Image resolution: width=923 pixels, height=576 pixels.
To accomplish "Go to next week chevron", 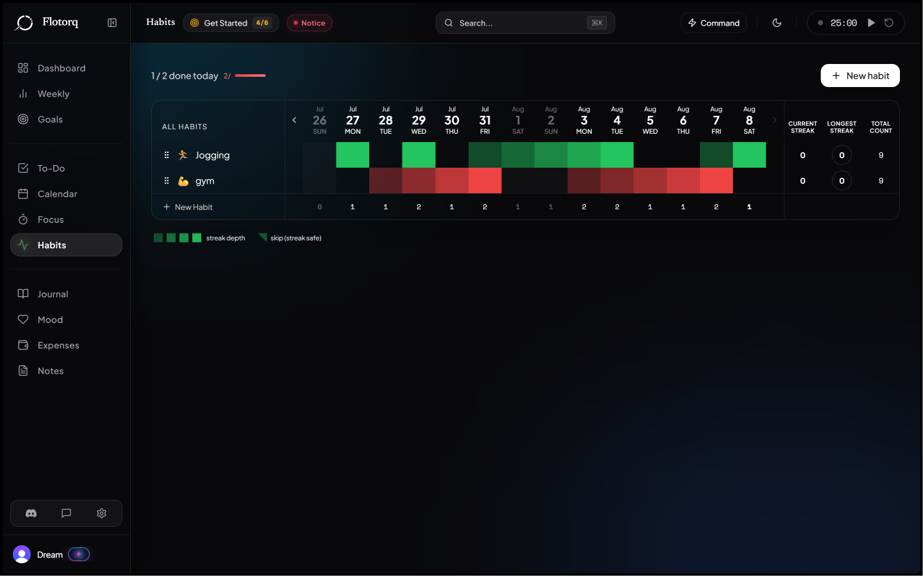I will coord(774,120).
